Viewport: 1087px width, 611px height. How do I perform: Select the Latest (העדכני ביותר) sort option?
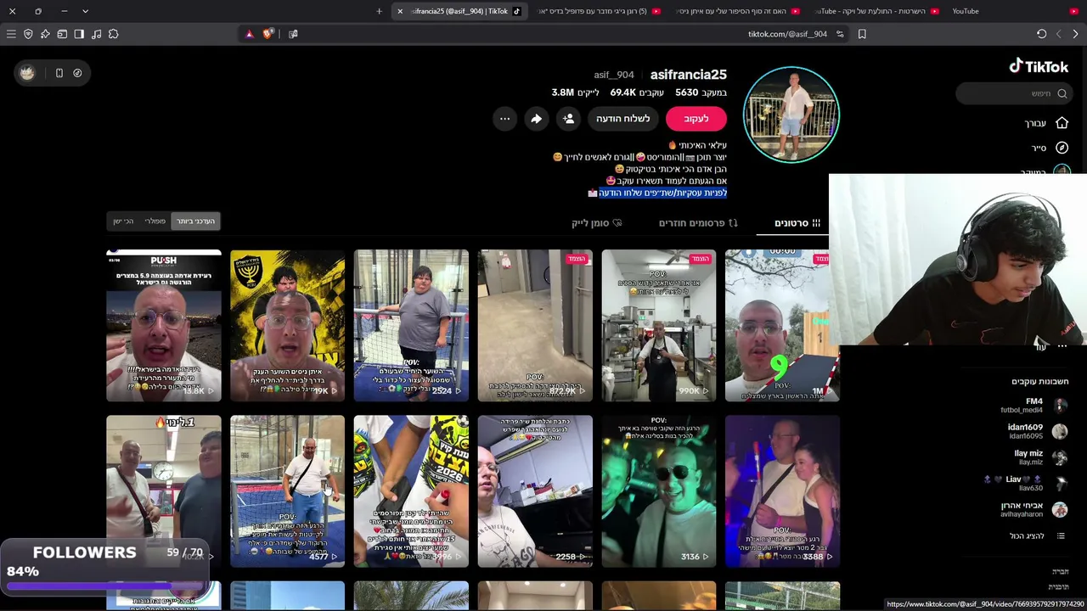coord(195,221)
